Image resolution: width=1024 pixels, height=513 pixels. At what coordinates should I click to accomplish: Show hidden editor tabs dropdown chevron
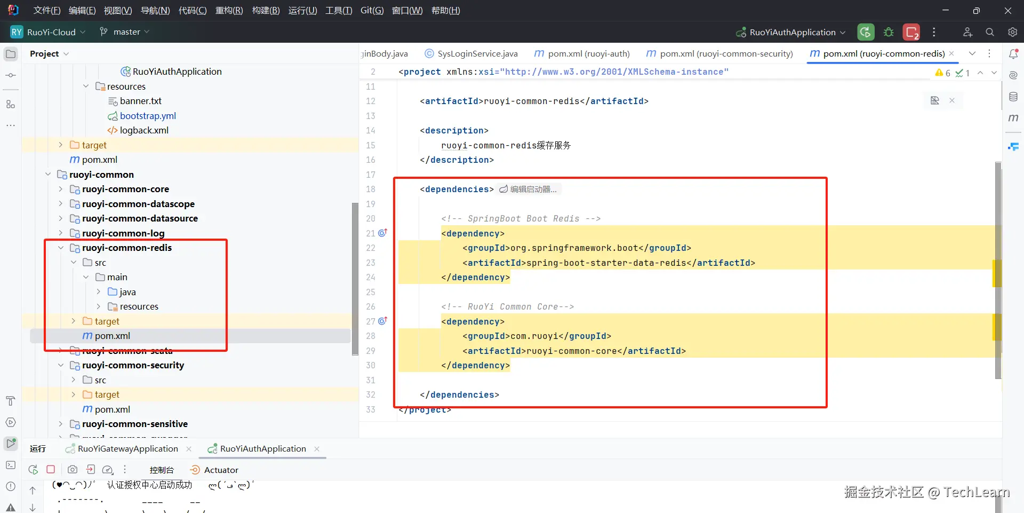point(972,53)
